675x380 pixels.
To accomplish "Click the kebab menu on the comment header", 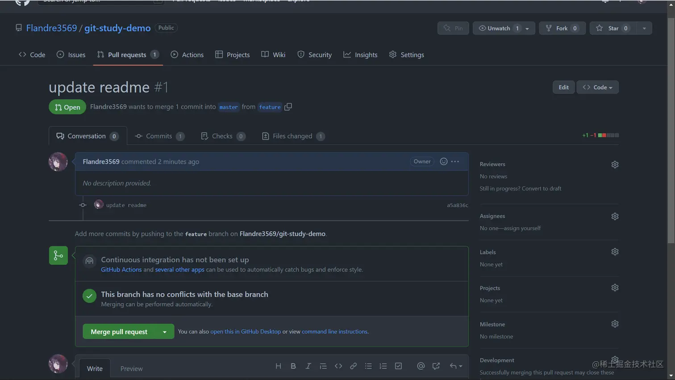I will (x=455, y=161).
